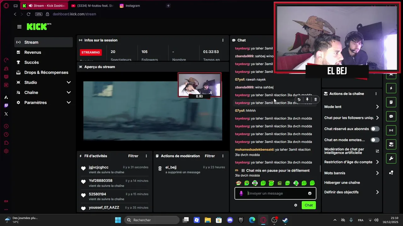Click the undo arrow icon on hovered chat message
This screenshot has width=403, height=226.
[x=299, y=100]
